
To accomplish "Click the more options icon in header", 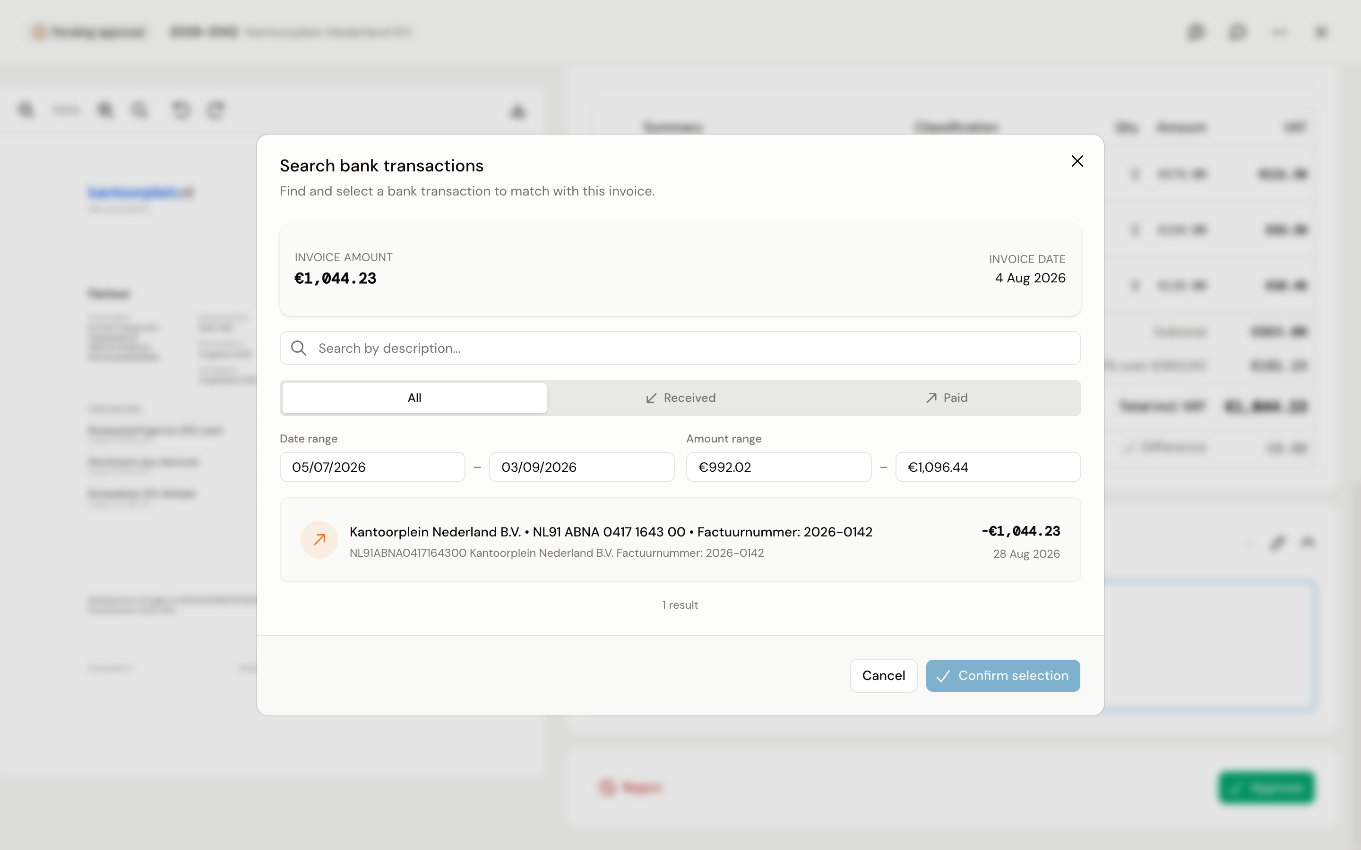I will (x=1279, y=32).
